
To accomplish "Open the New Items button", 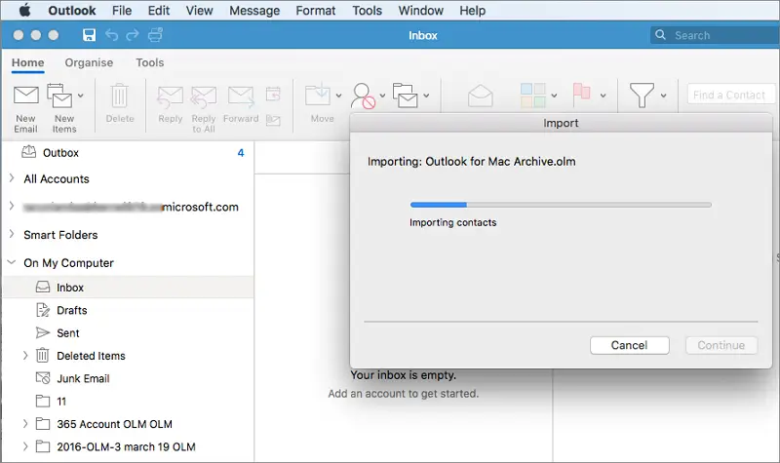I will pos(64,108).
